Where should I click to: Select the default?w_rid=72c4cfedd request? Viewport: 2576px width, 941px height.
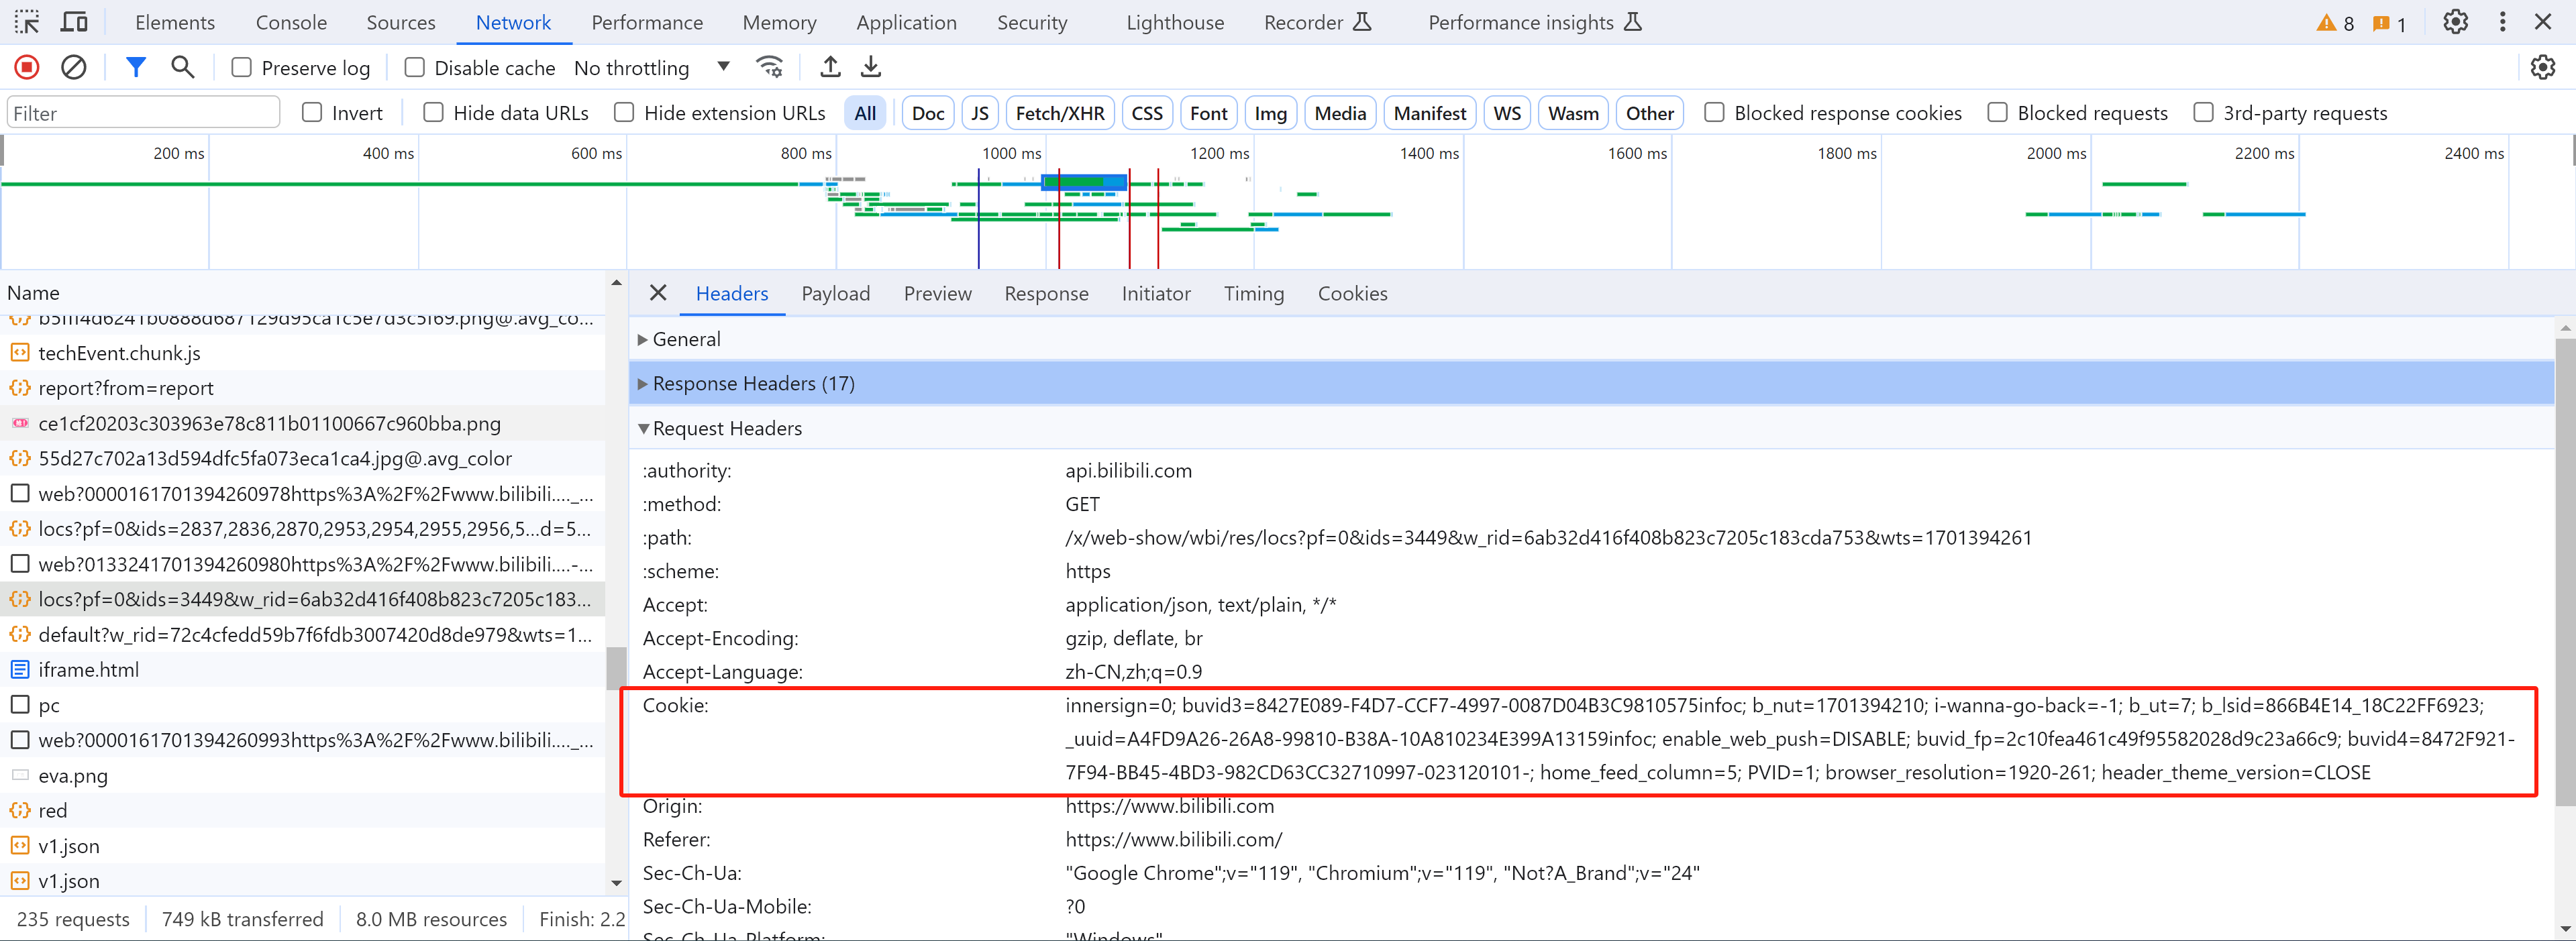coord(302,635)
